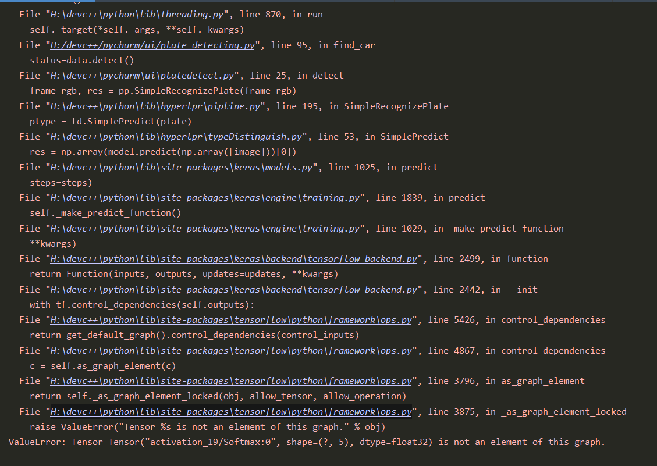Open training.py link for line 1029

[x=205, y=229]
